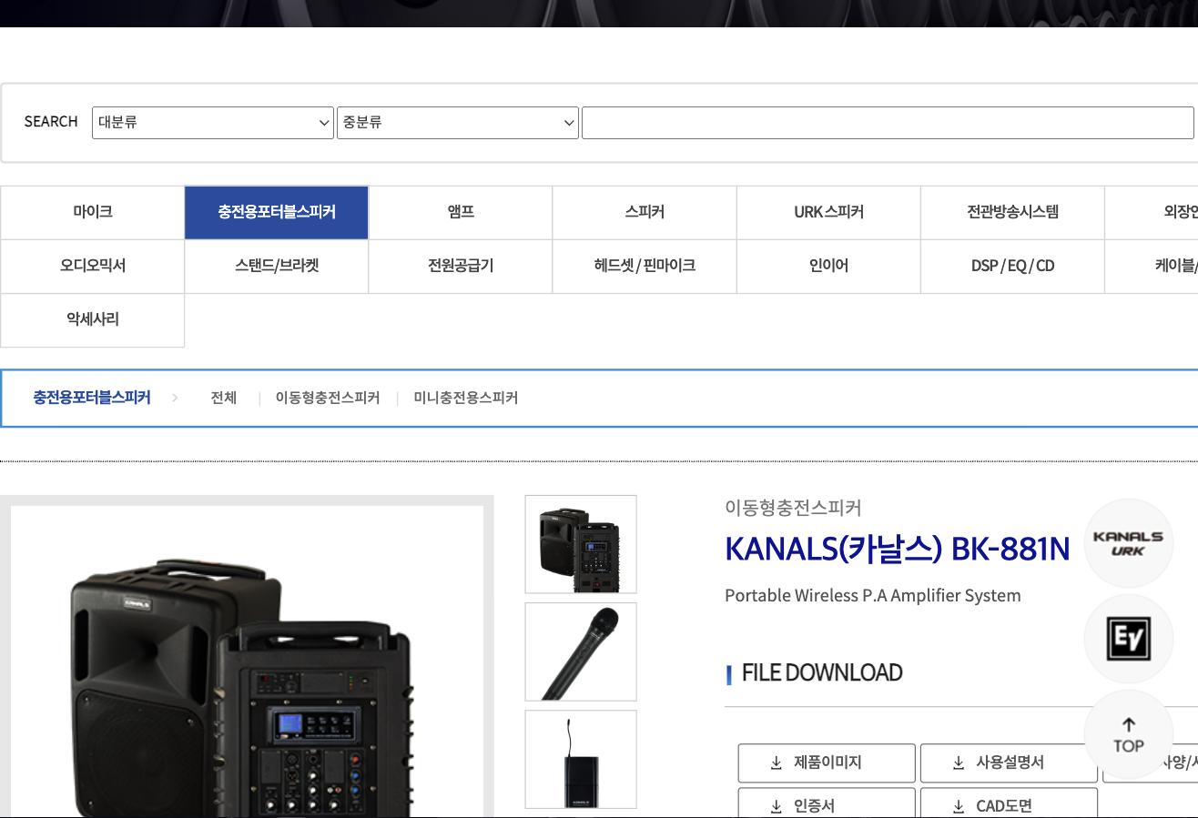
Task: Open the 대분류 category dropdown
Action: click(x=213, y=123)
